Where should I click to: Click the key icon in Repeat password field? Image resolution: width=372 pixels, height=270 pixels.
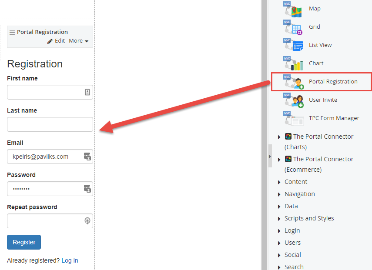pos(87,221)
